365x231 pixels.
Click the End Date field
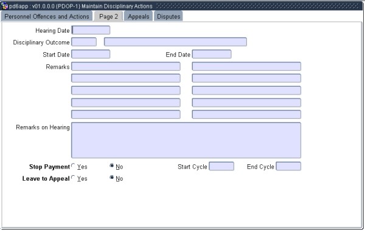pyautogui.click(x=212, y=55)
